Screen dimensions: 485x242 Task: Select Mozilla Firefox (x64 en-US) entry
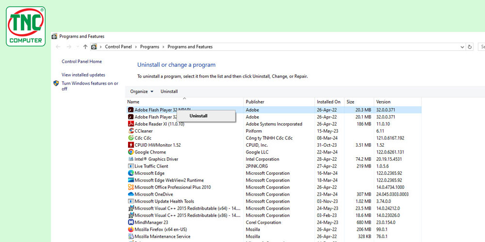click(161, 229)
